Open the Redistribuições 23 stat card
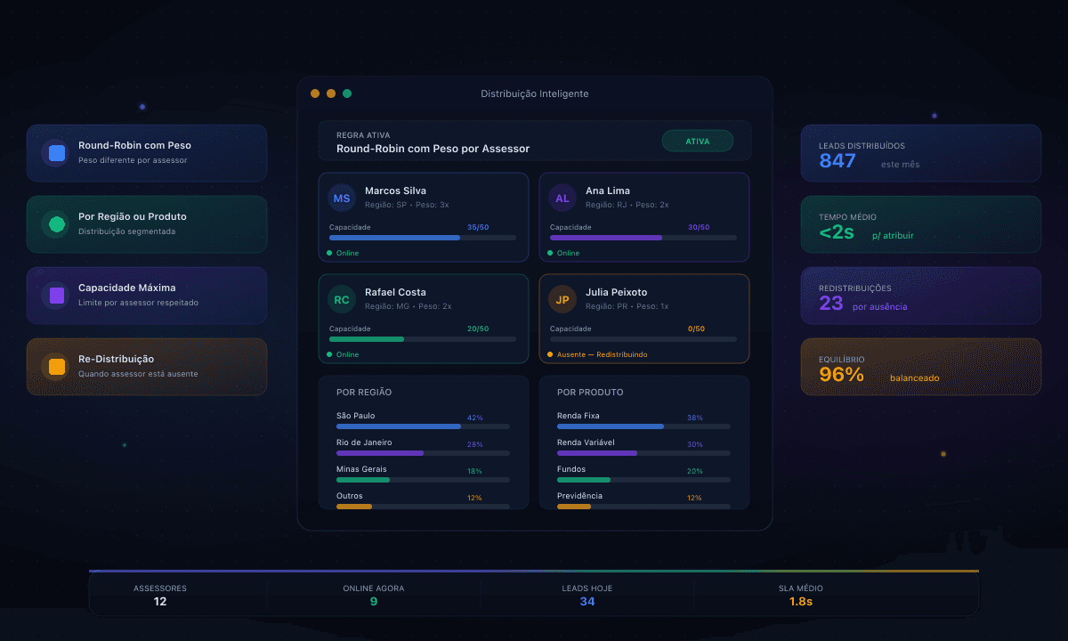The height and width of the screenshot is (641, 1068). [x=920, y=296]
